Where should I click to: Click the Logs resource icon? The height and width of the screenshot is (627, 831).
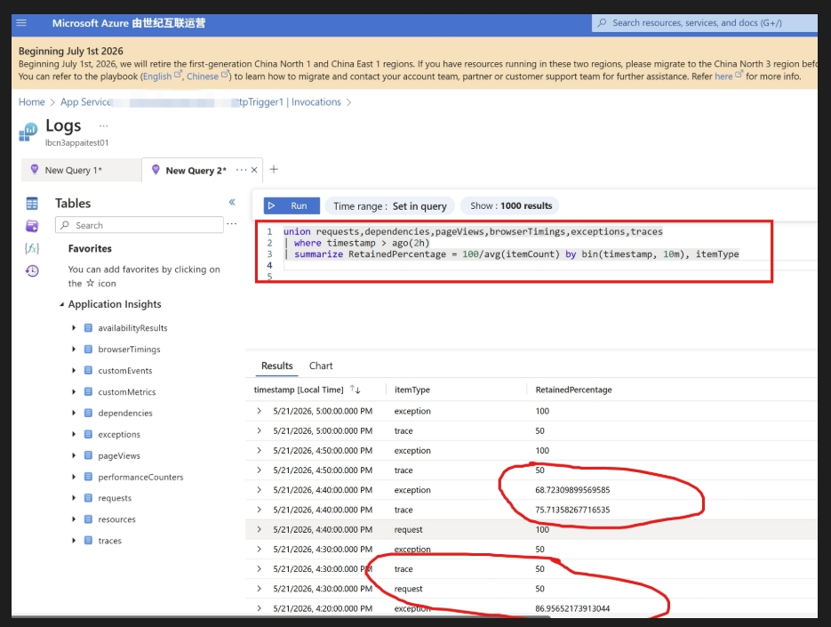28,132
